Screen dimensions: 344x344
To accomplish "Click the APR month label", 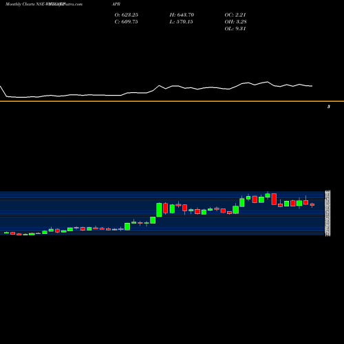I will tap(116, 4).
